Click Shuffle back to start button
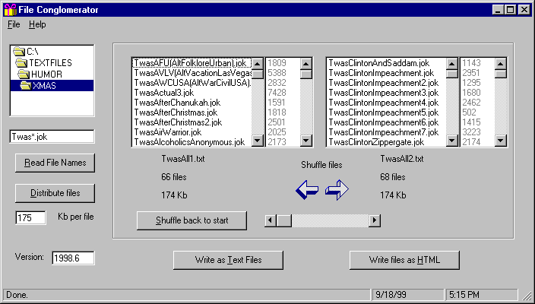535x304 pixels. click(192, 220)
